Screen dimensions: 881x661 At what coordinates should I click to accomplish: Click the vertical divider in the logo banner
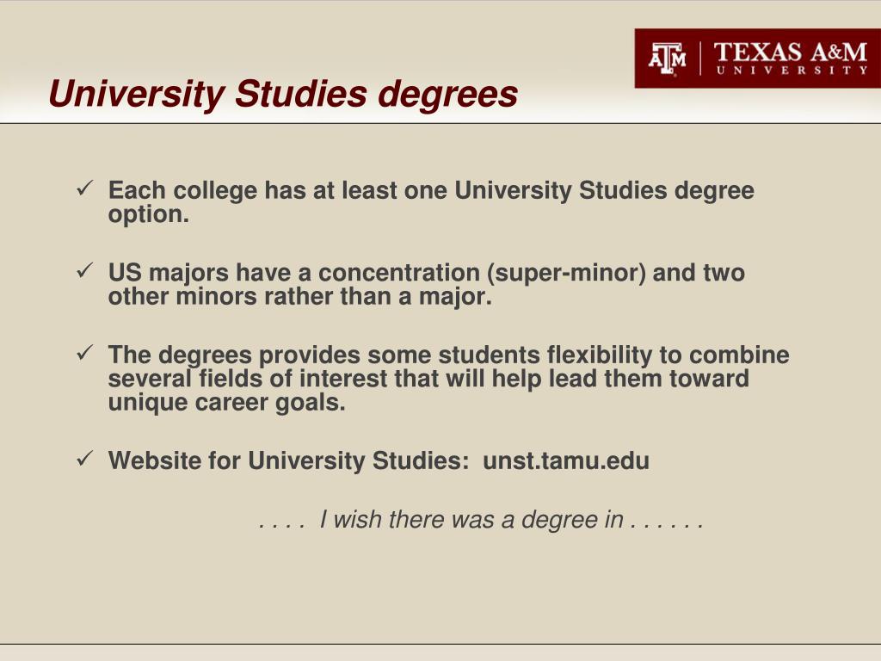pos(700,59)
